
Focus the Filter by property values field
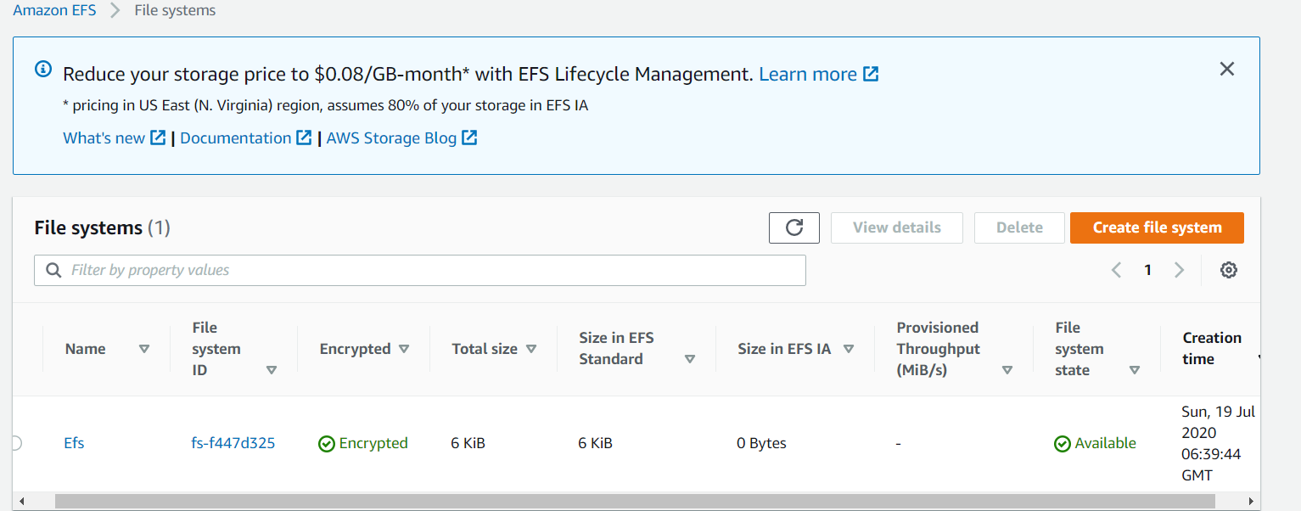coord(420,270)
